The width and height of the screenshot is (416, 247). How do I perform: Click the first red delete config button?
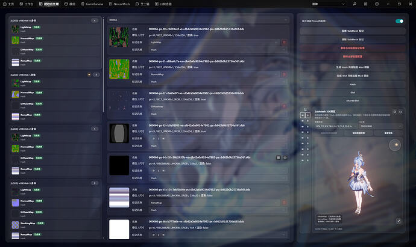pyautogui.click(x=353, y=48)
